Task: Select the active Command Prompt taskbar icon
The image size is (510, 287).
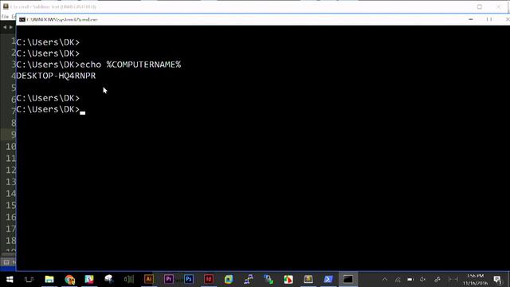Action: [x=348, y=279]
